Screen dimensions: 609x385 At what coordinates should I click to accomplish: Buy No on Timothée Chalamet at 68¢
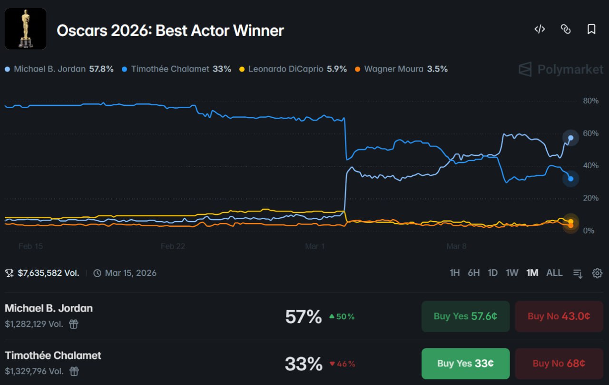(559, 363)
